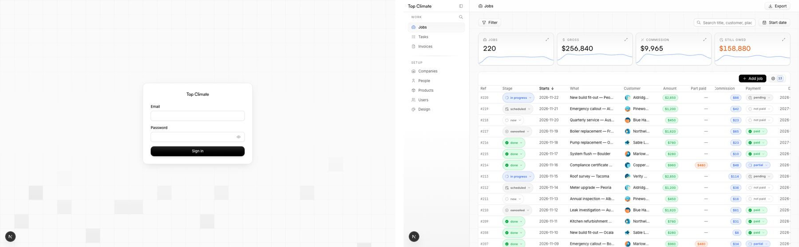Viewport: 799px width, 247px height.
Task: Open payment dropdown 'paid' for job #217
Action: click(756, 131)
